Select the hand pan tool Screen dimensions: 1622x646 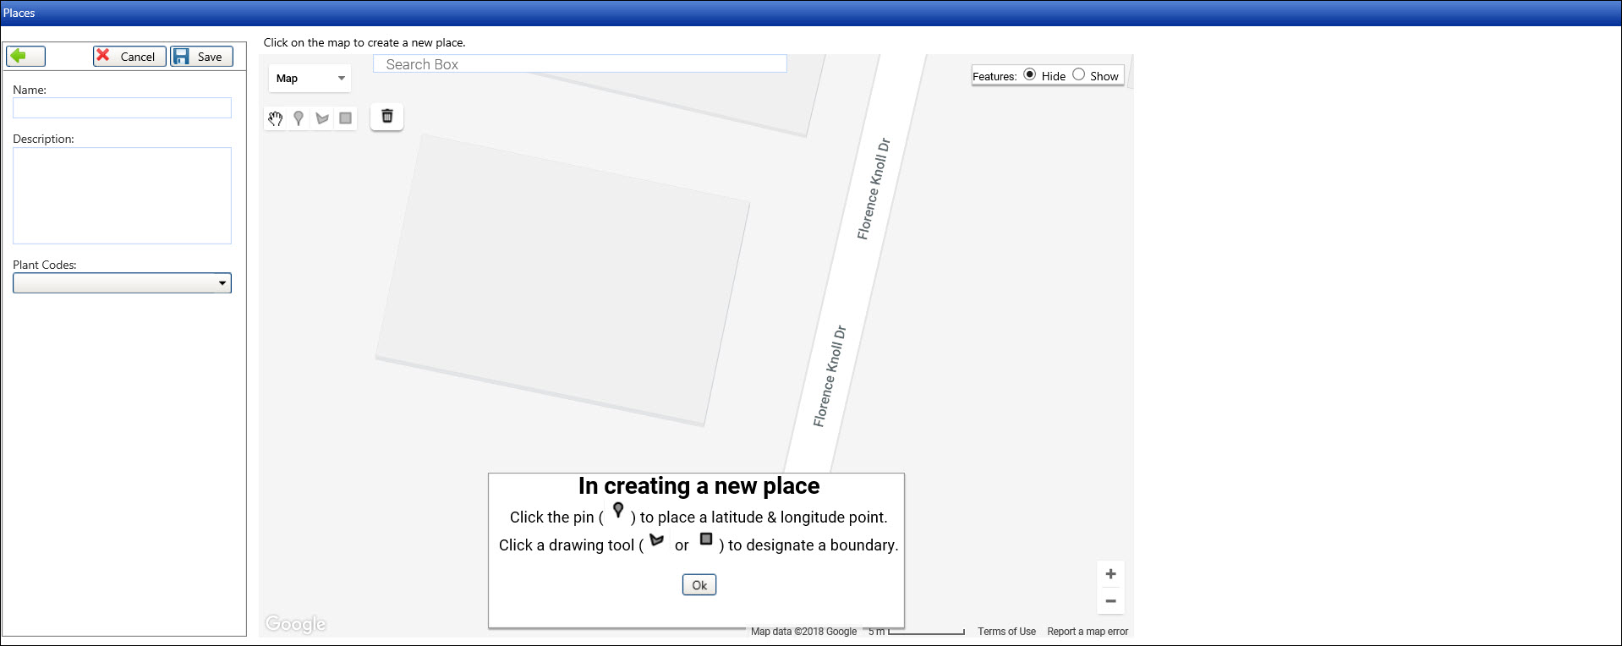(276, 118)
